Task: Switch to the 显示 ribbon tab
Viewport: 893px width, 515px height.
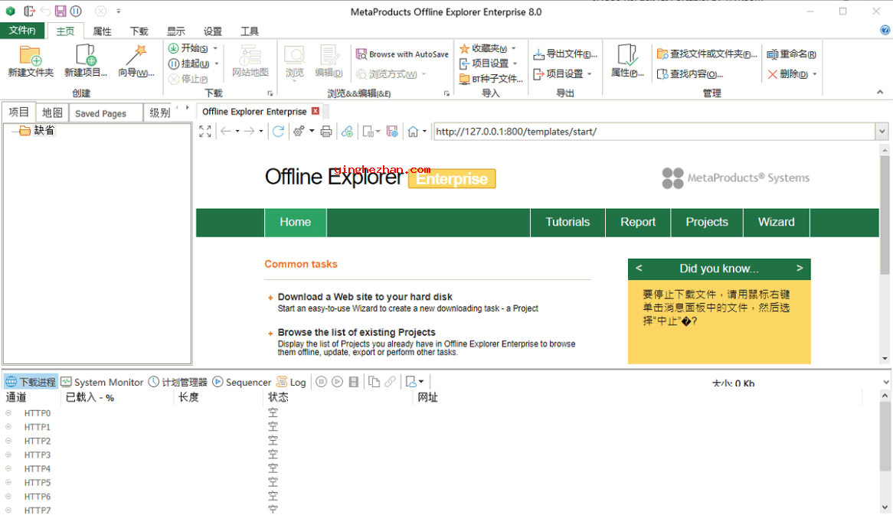Action: [x=176, y=31]
